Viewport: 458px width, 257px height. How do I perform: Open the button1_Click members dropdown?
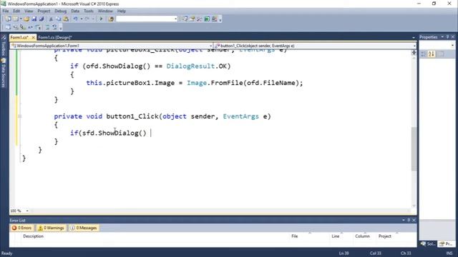pyautogui.click(x=414, y=46)
